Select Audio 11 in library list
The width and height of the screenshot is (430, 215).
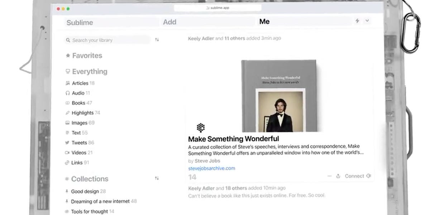[x=81, y=93]
